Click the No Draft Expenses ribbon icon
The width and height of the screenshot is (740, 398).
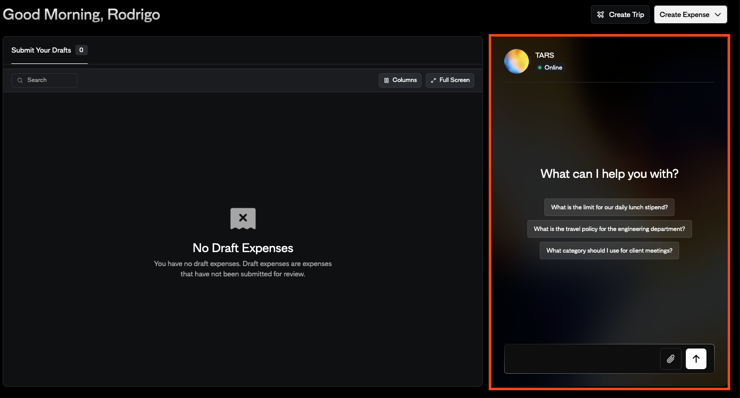click(243, 218)
